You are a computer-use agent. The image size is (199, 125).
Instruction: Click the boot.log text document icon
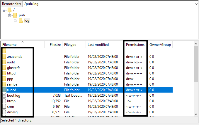[x=4, y=96]
